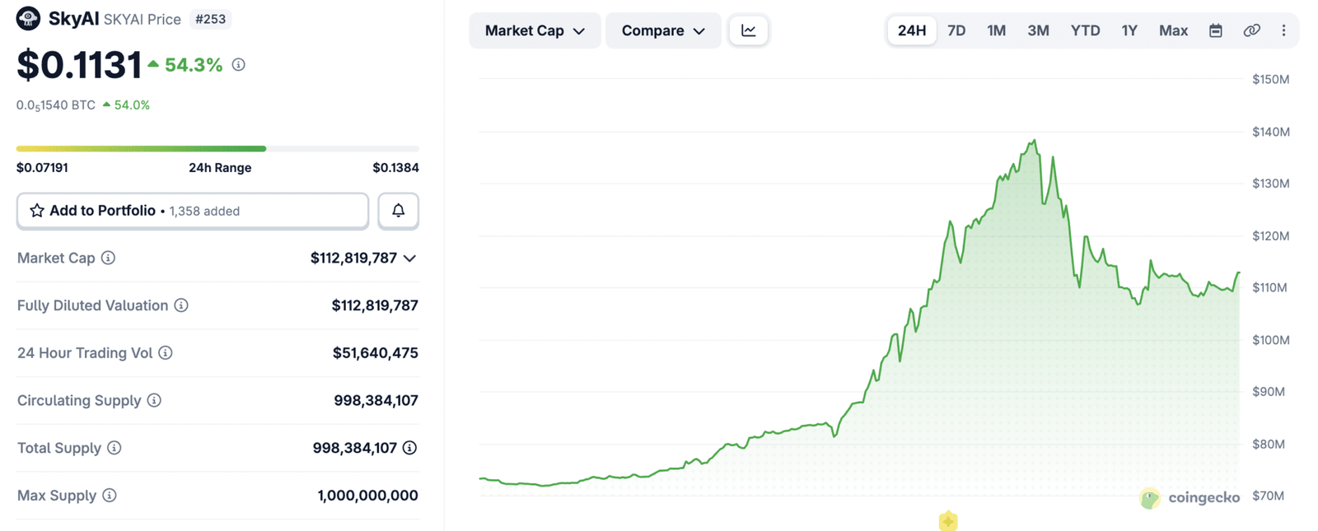Switch to the line chart view
This screenshot has height=531, width=1318.
(749, 30)
